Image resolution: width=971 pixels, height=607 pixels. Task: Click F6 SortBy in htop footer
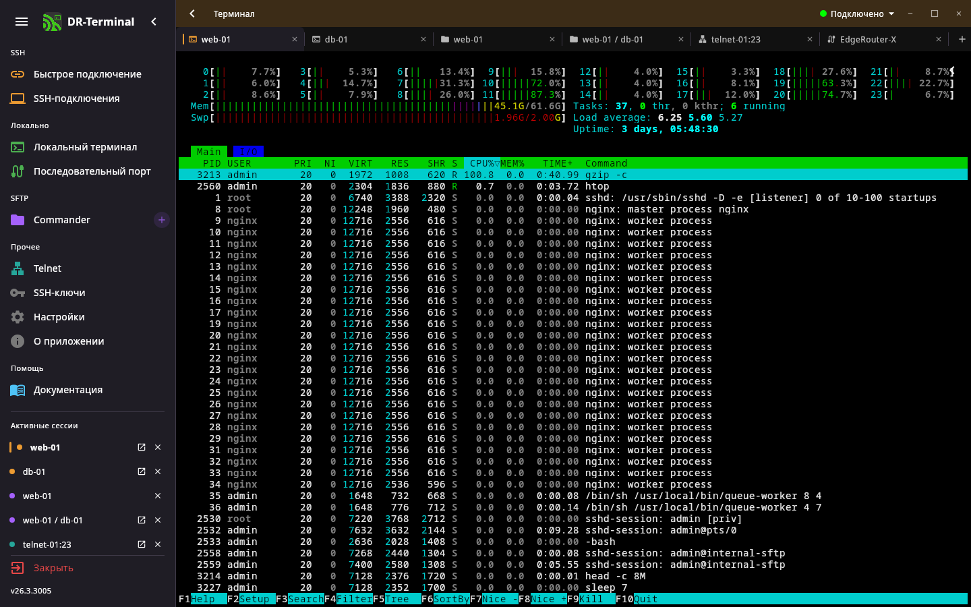point(446,599)
